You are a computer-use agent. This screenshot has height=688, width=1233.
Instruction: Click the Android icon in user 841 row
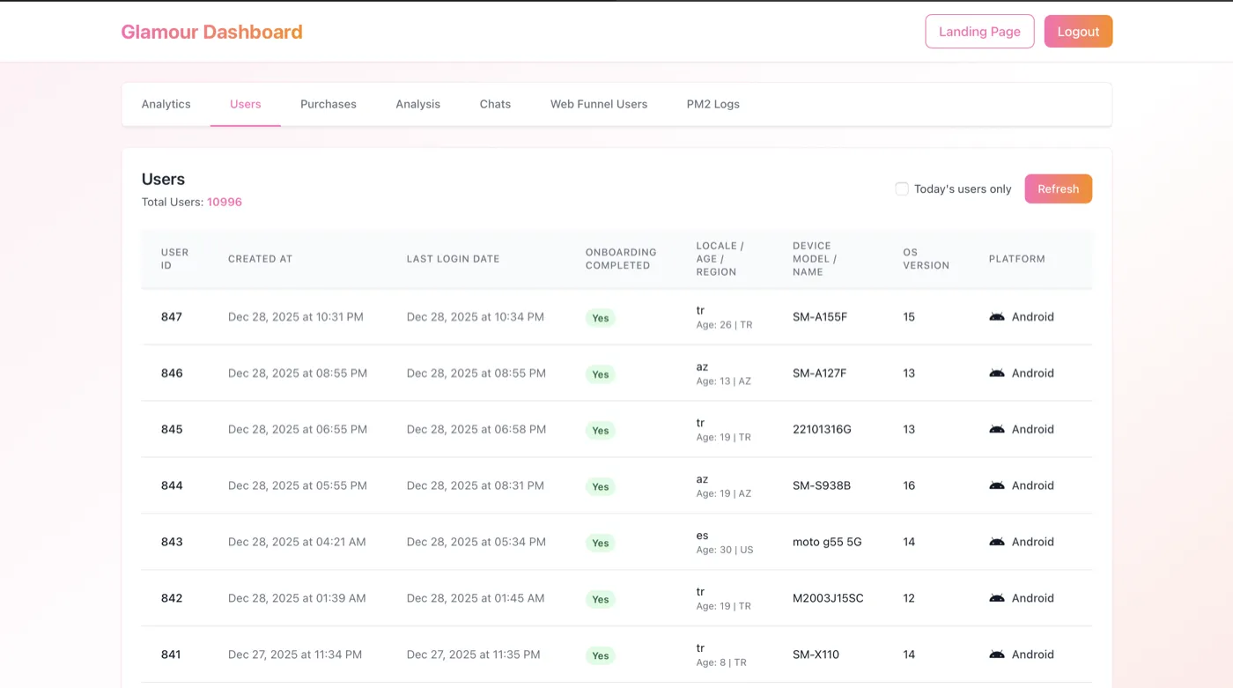click(997, 655)
